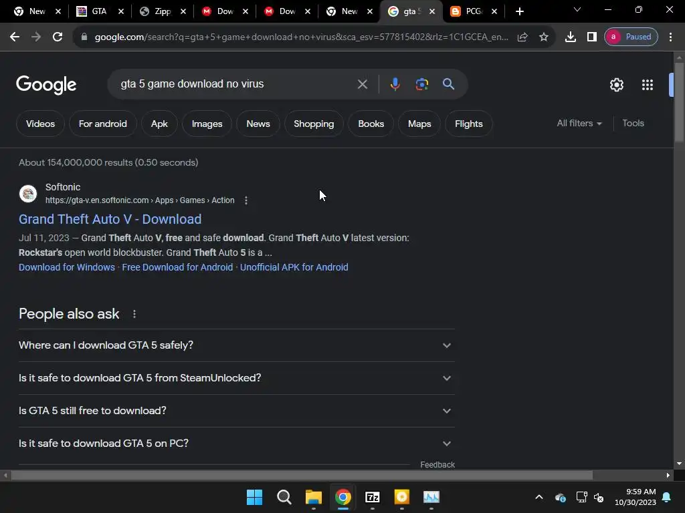Open 7-Zip from the taskbar
This screenshot has height=513, width=685.
click(372, 497)
